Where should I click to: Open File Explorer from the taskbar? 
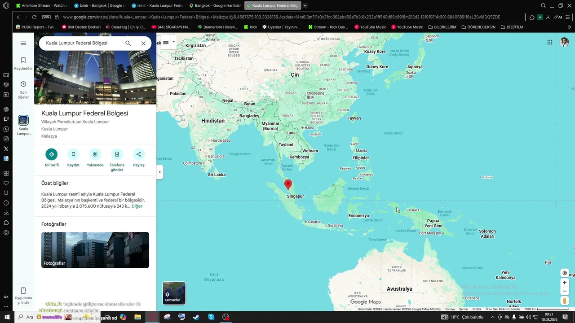137,317
